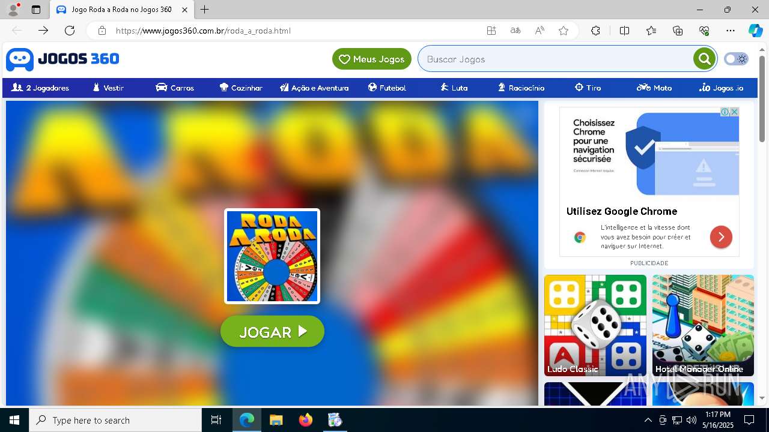The height and width of the screenshot is (432, 769).
Task: Go back in browser
Action: click(x=17, y=31)
